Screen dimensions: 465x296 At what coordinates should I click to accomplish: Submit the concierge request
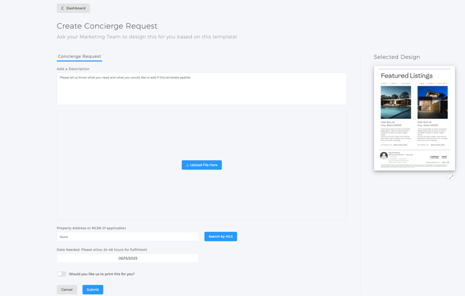point(93,289)
